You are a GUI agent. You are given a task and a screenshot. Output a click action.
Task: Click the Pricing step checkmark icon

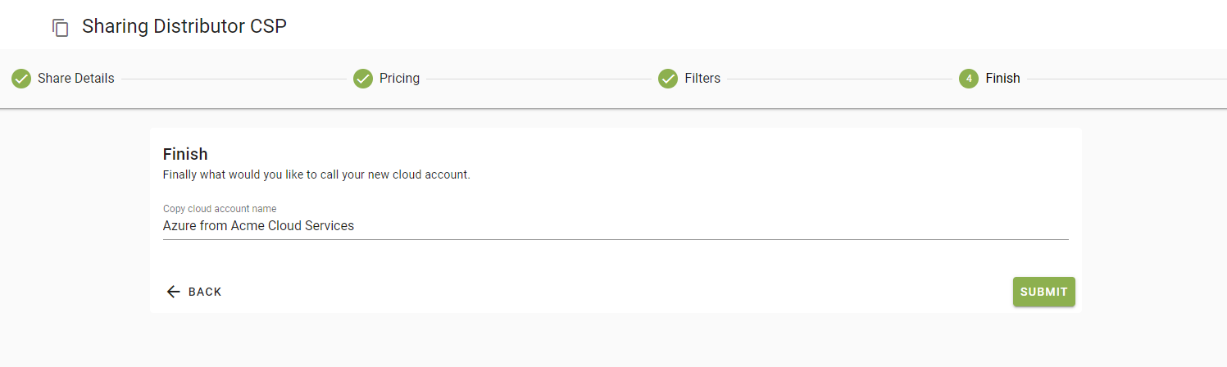[x=363, y=79]
